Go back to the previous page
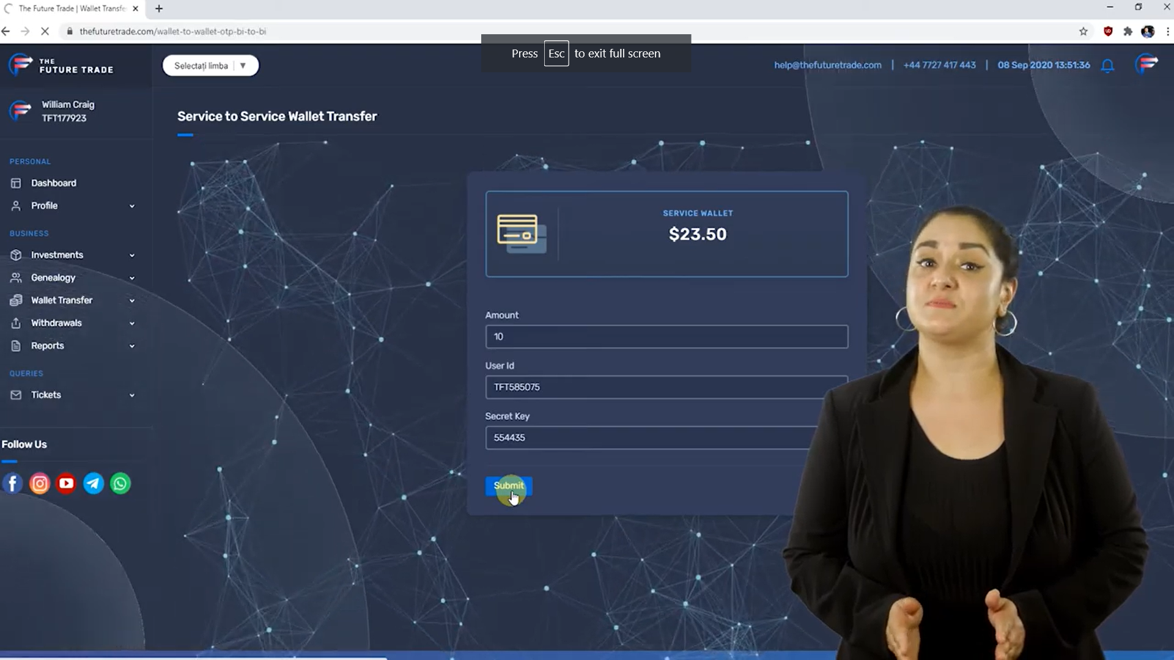 click(6, 31)
